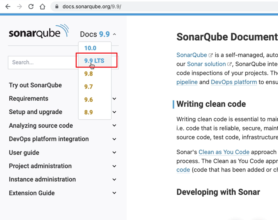Viewport: 278px width, 220px height.
Task: Expand the User guide chevron
Action: [114, 152]
